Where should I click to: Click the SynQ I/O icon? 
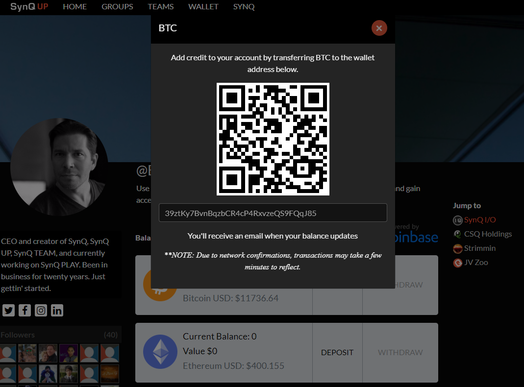click(x=457, y=220)
